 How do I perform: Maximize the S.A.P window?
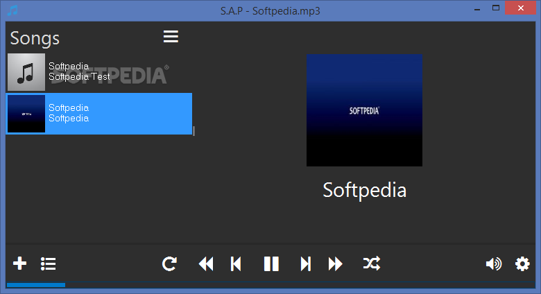(x=496, y=8)
